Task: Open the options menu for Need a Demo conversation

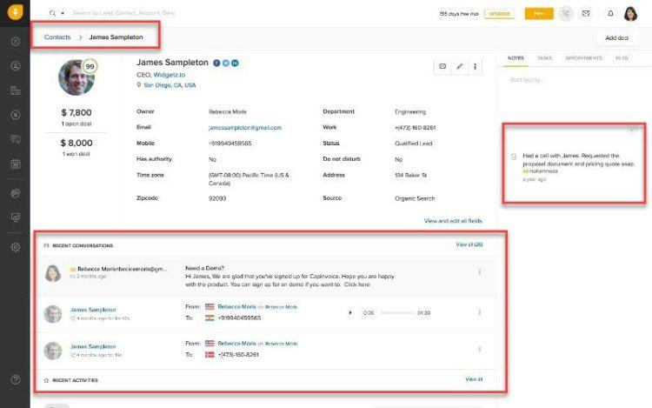Action: 479,272
